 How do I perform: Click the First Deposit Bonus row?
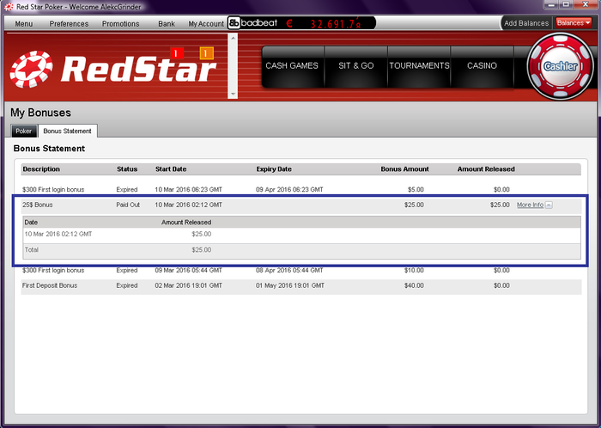301,285
